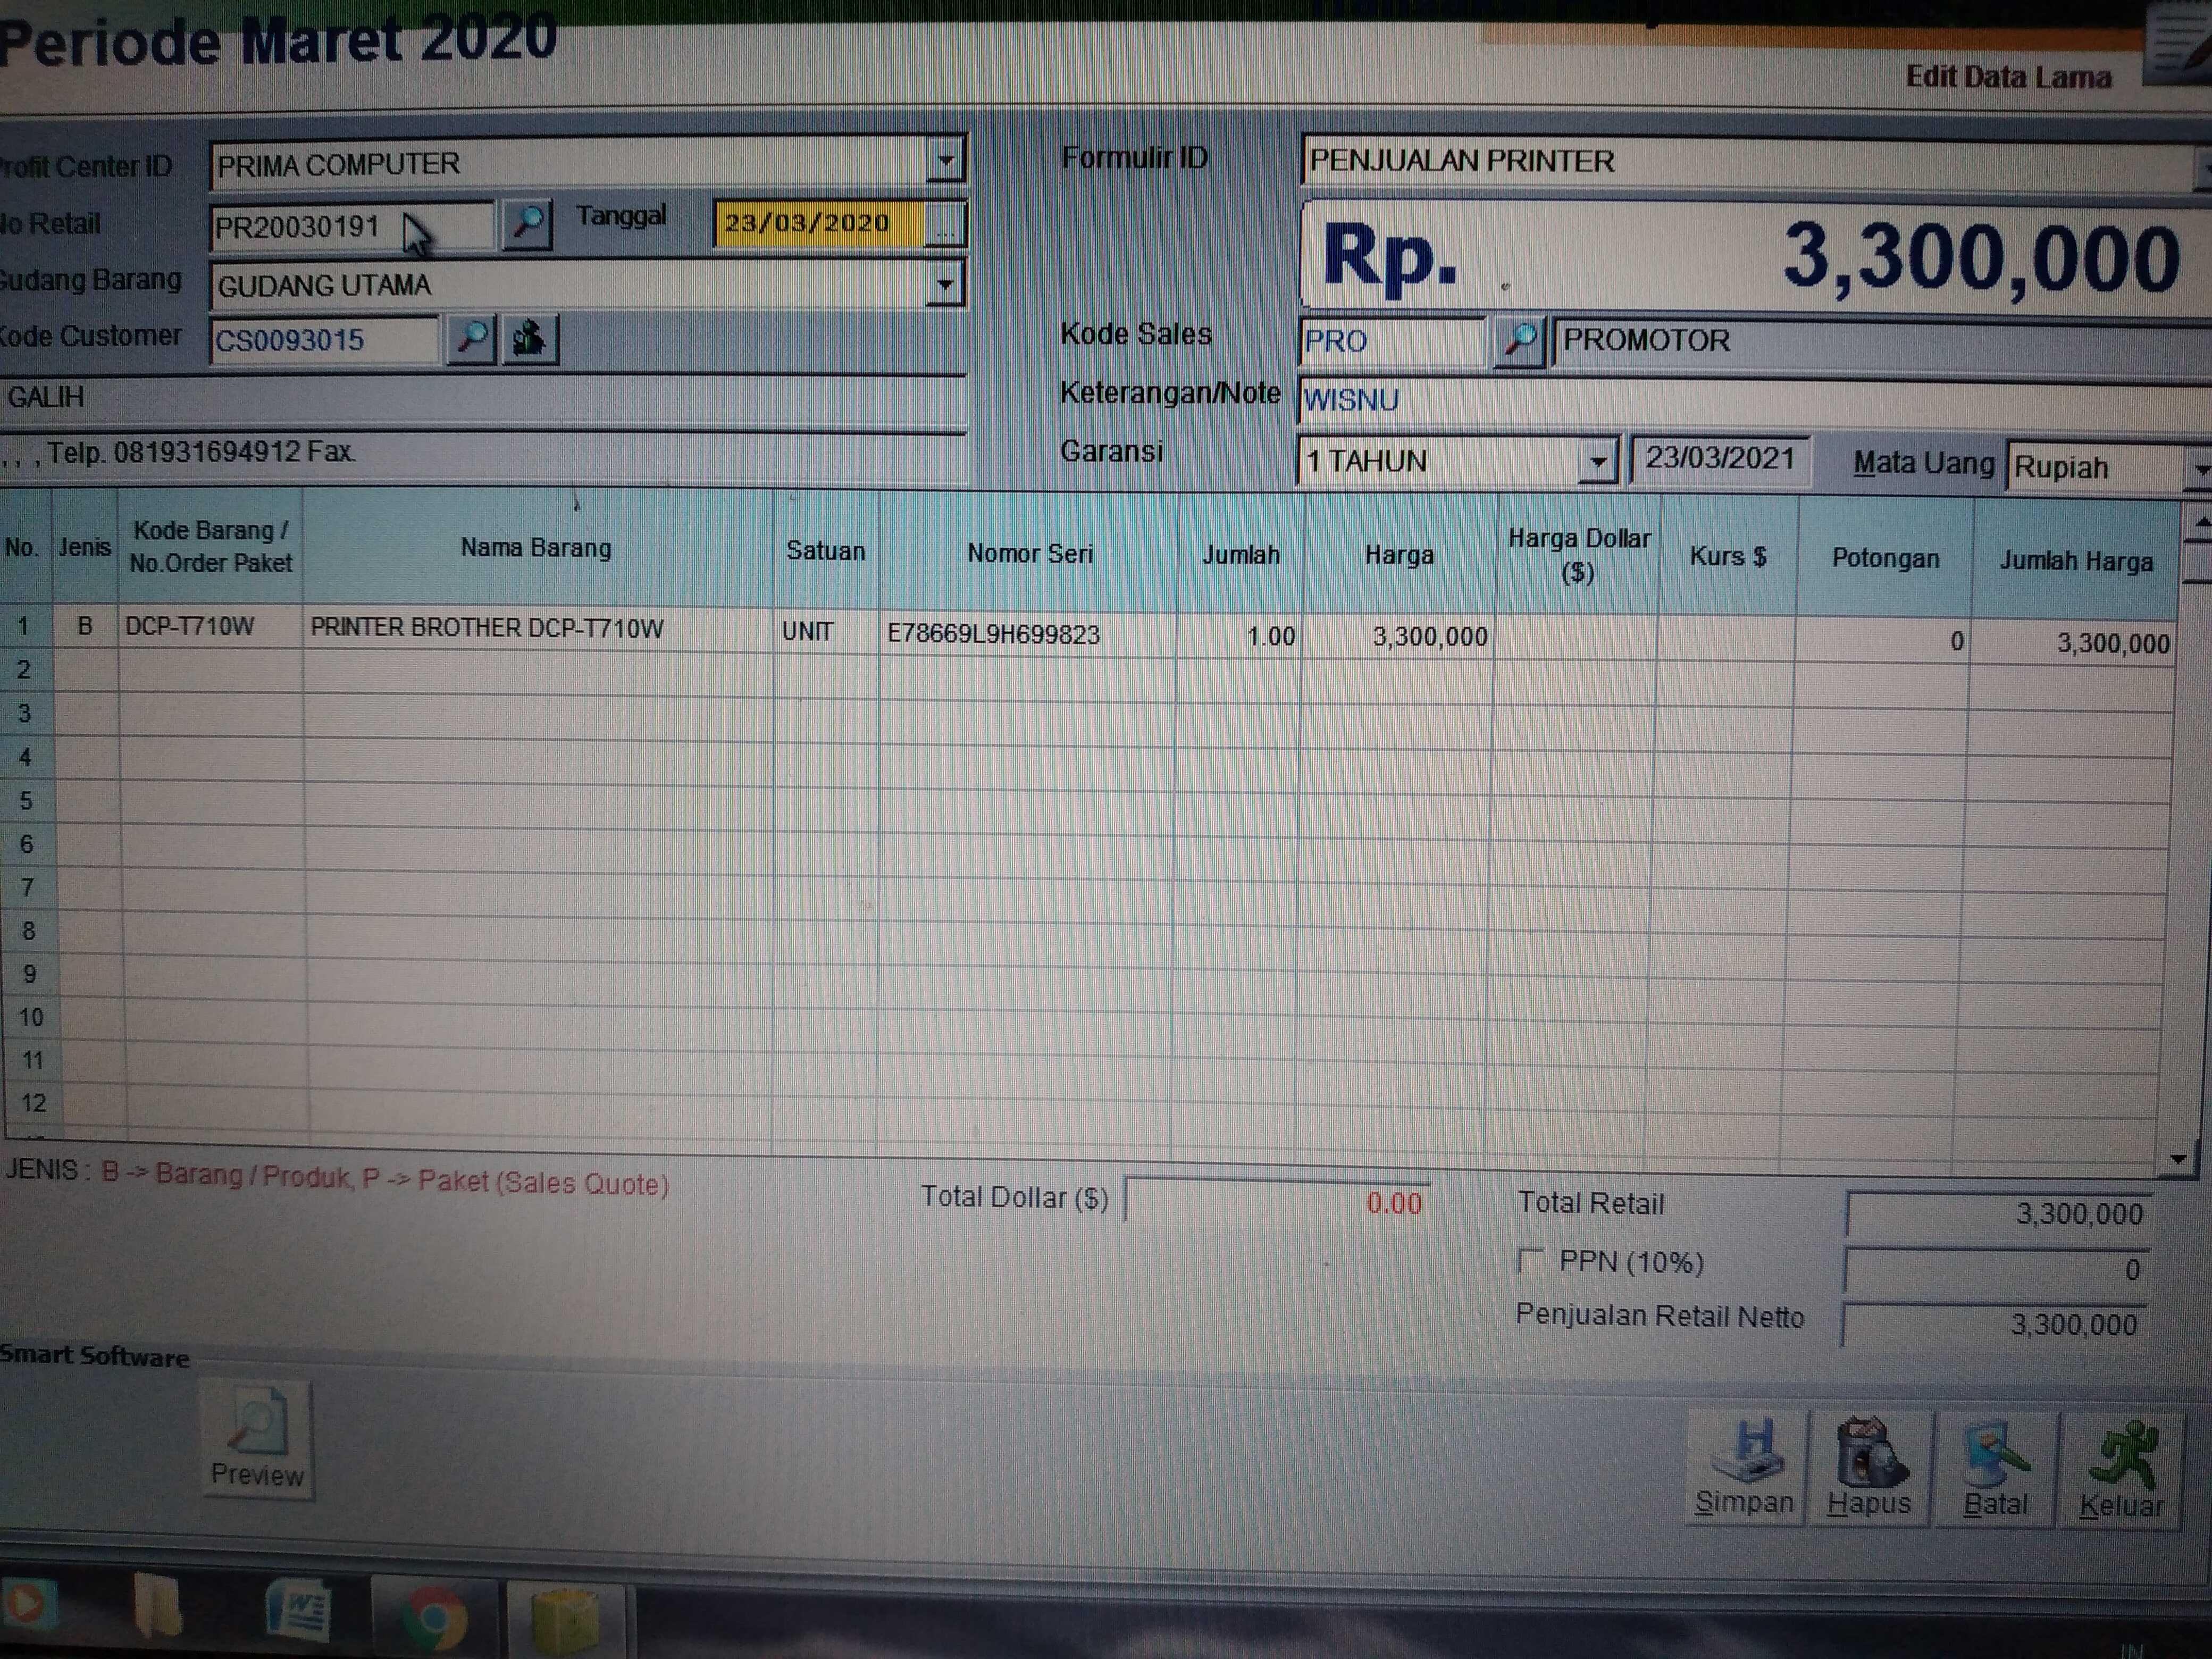Click the Kode Customer search magnifier icon
The image size is (2212, 1659).
click(x=471, y=339)
